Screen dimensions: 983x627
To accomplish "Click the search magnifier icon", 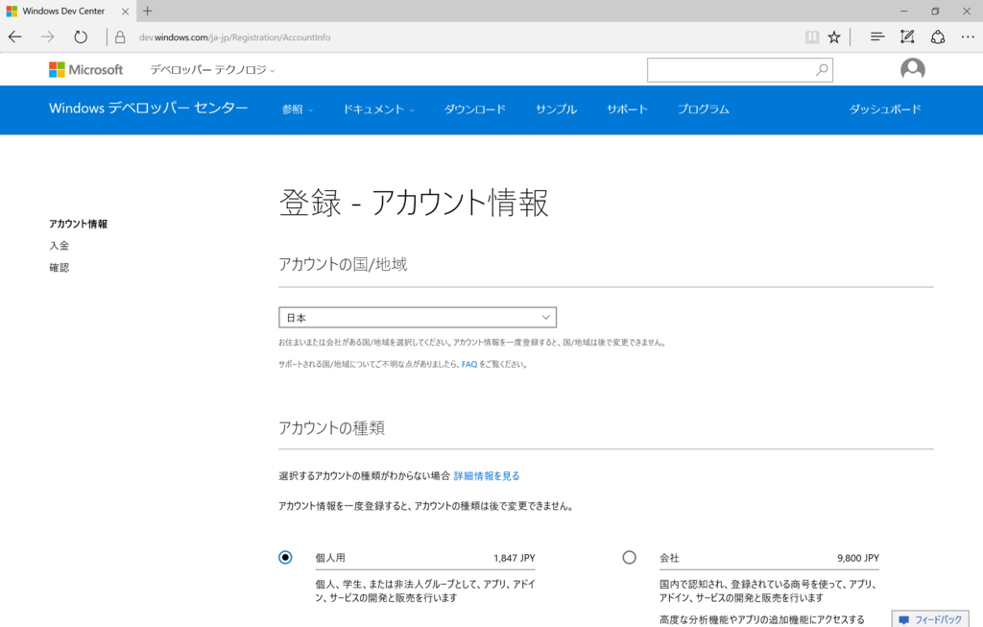I will click(822, 69).
